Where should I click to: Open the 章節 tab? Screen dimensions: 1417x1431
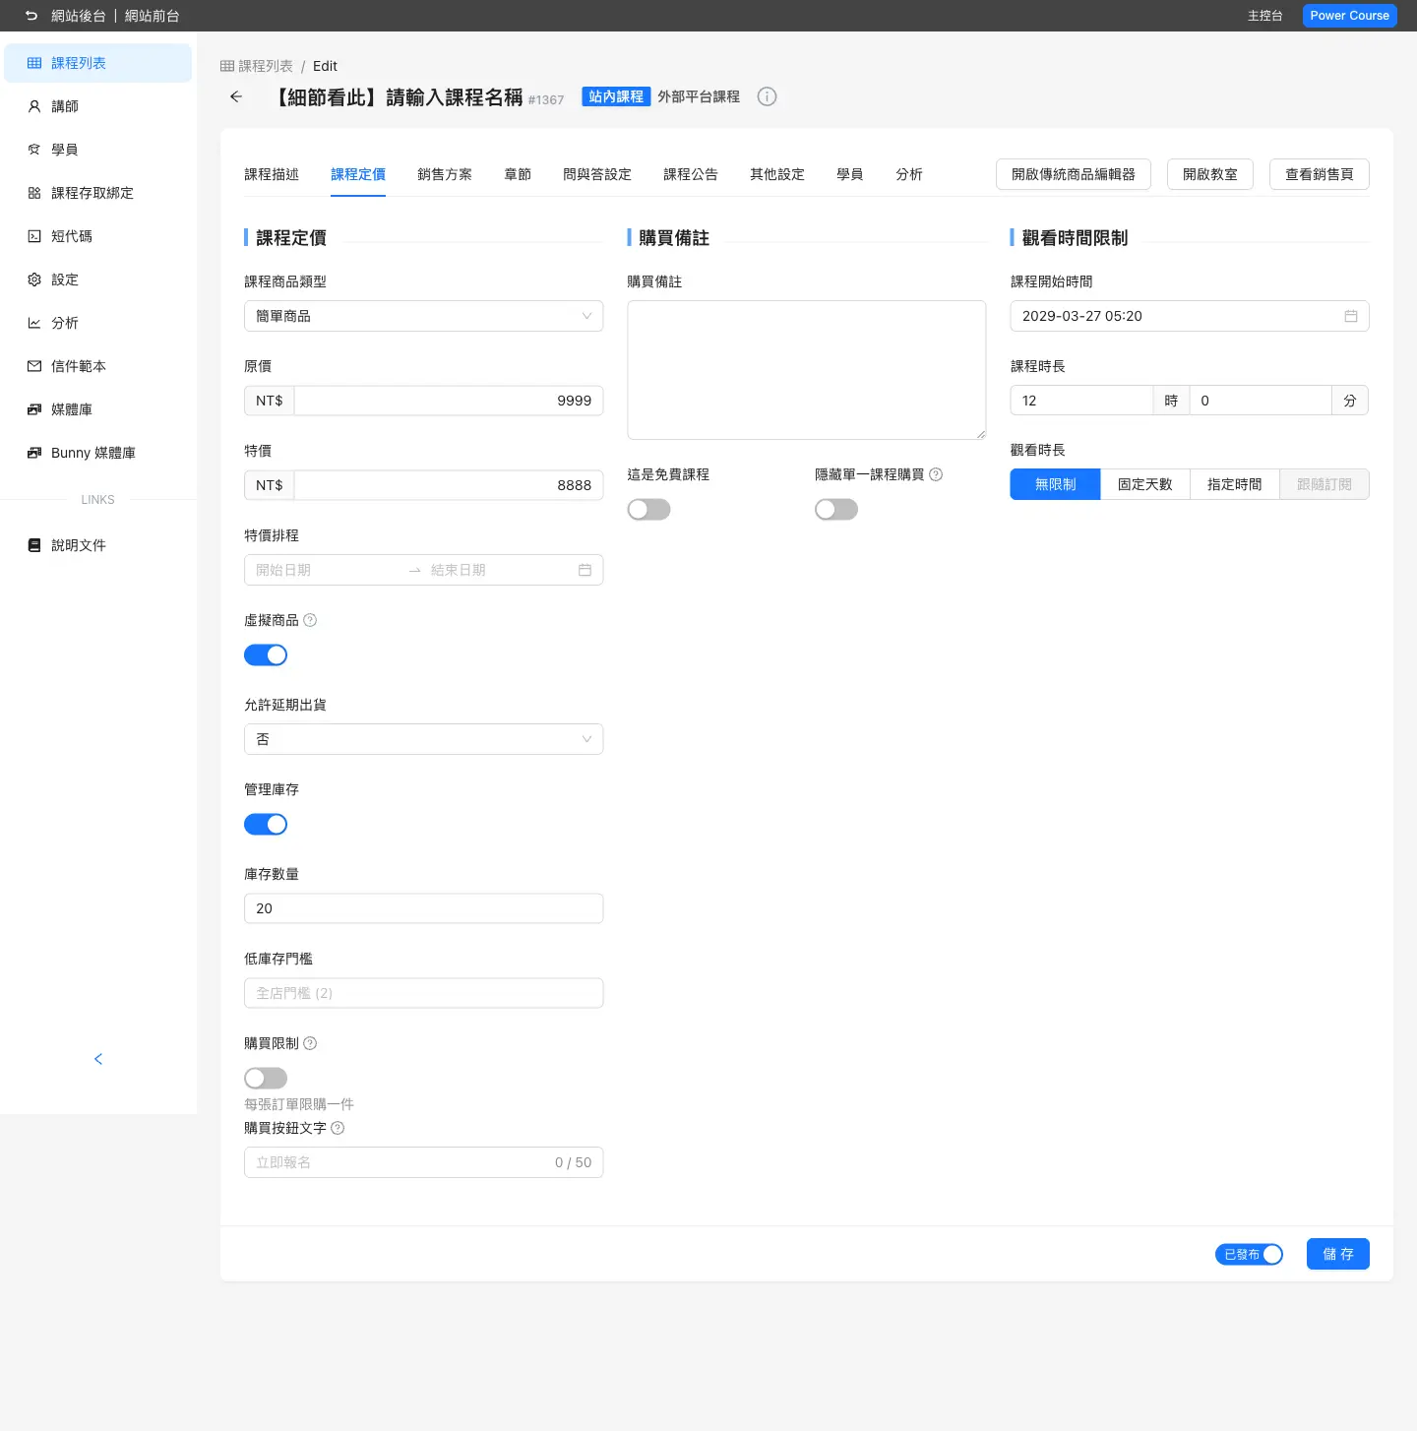tap(518, 174)
